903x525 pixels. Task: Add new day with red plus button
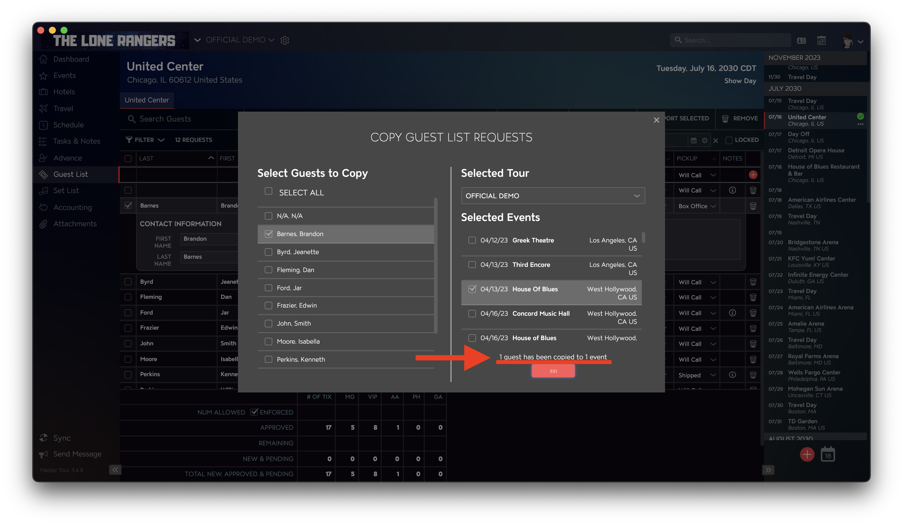[807, 454]
